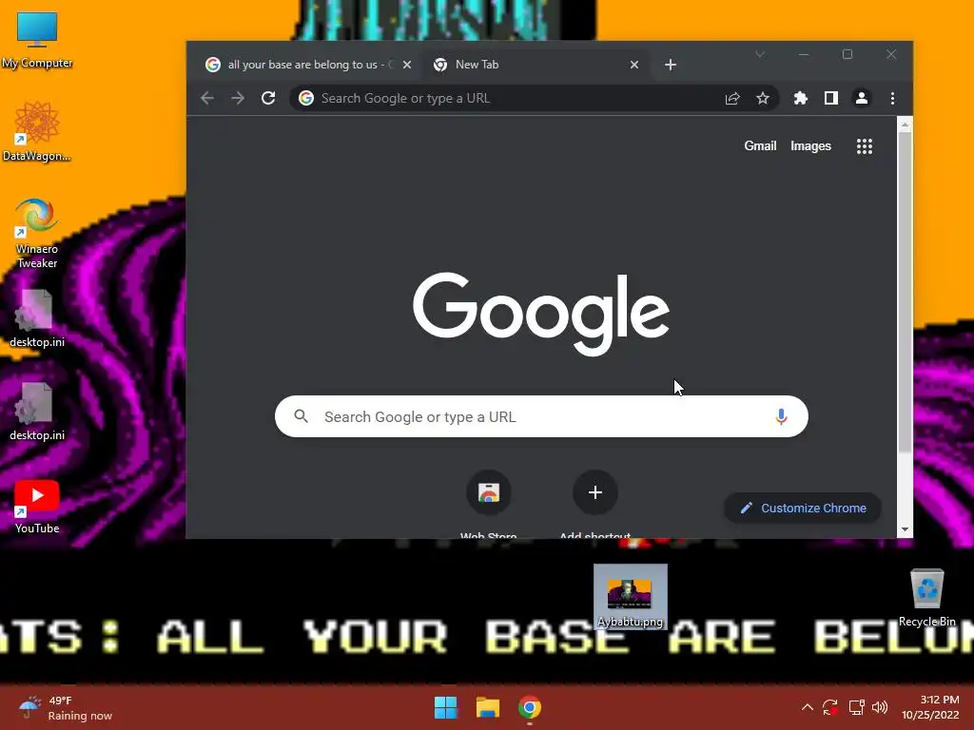Reload the current page
The height and width of the screenshot is (730, 974).
pyautogui.click(x=268, y=98)
